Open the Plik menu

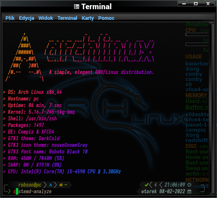coord(10,18)
